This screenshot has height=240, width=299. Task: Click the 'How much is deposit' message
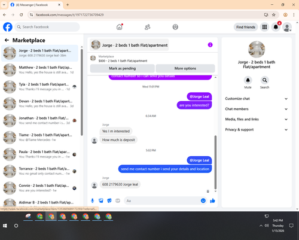[118, 140]
